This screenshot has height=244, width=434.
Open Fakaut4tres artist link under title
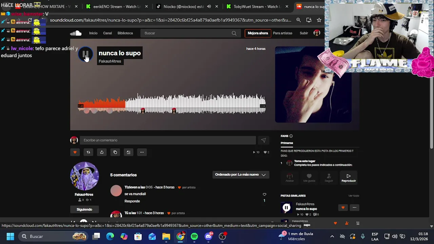point(110,61)
